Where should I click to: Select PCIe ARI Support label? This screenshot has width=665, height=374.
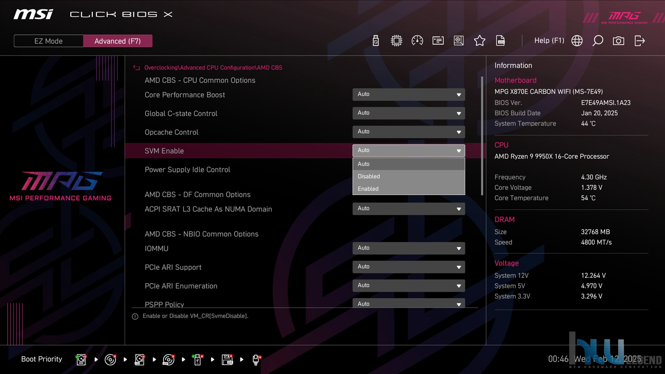[x=173, y=267]
